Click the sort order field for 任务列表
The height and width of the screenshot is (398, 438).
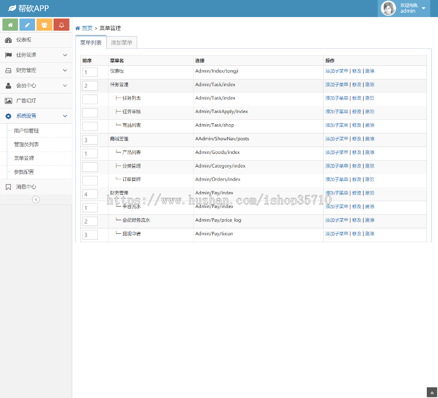90,99
